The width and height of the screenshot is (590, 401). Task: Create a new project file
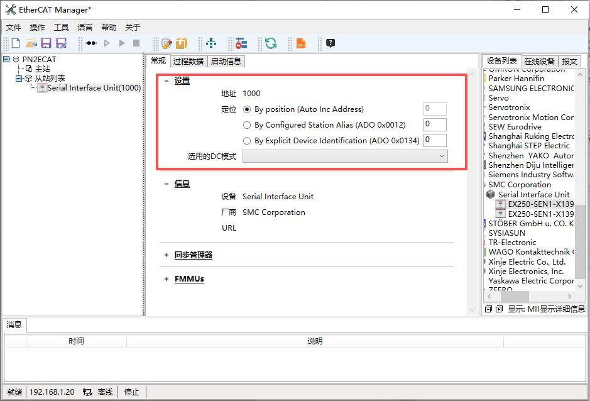[x=16, y=43]
